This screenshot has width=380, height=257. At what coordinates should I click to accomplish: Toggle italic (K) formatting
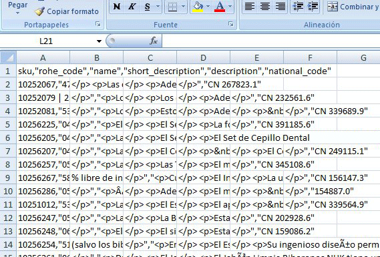pyautogui.click(x=132, y=7)
